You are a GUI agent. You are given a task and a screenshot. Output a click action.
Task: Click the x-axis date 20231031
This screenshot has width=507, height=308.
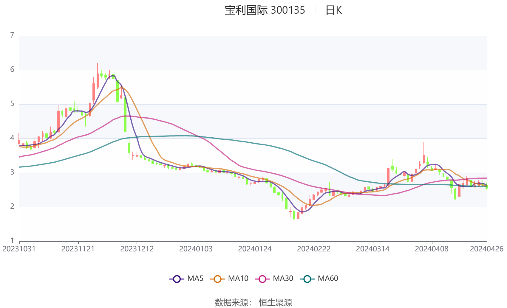pos(19,249)
